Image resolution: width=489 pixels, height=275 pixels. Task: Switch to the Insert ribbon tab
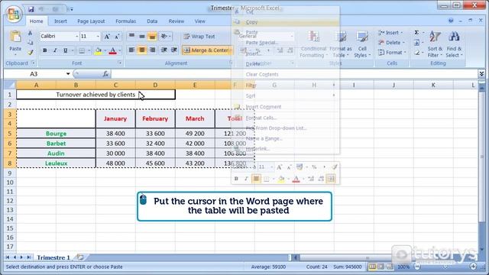[60, 21]
